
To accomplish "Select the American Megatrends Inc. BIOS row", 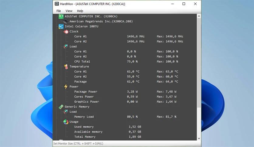I will tap(101, 21).
